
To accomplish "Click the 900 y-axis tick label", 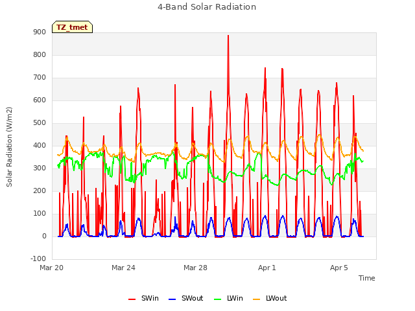I will pos(40,32).
